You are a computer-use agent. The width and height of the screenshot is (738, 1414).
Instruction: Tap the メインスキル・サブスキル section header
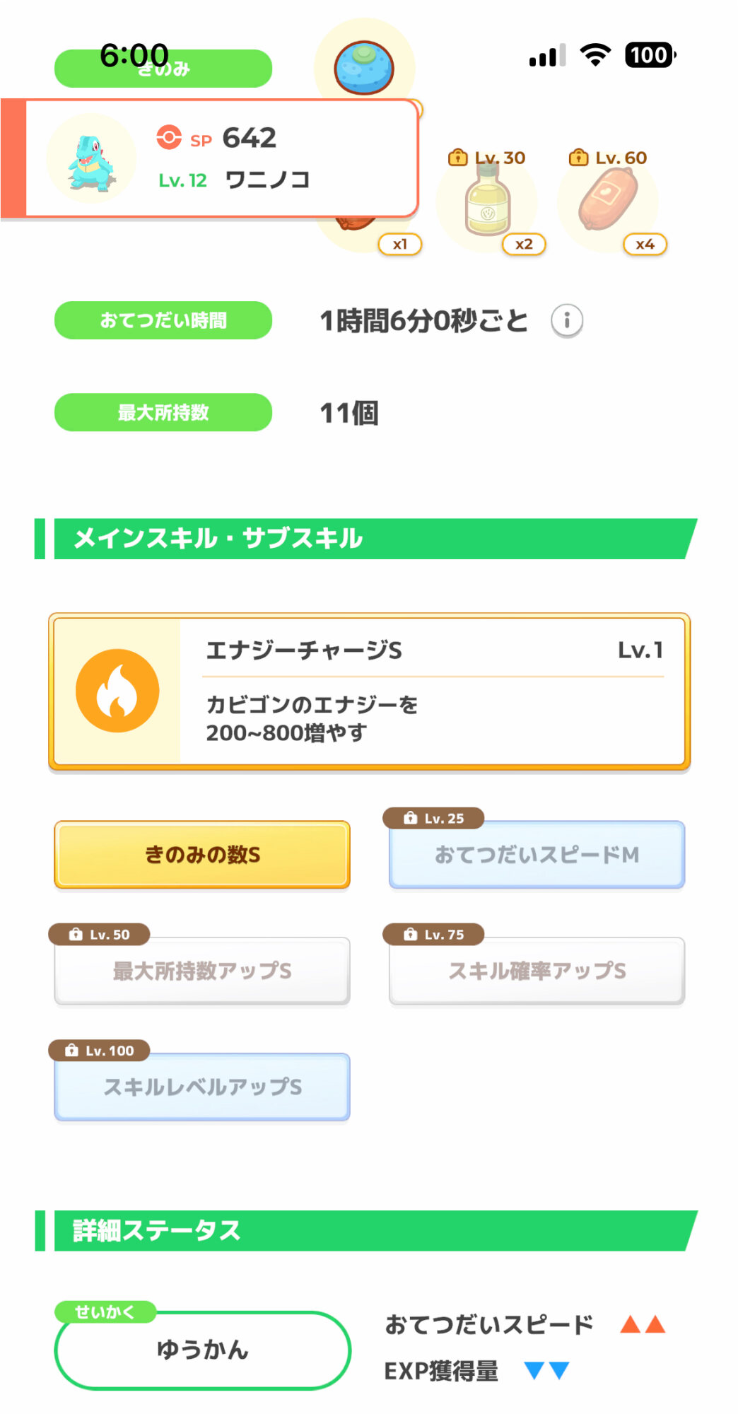368,539
